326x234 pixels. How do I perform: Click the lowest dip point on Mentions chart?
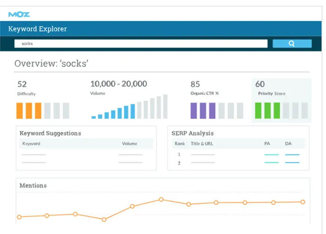104,220
